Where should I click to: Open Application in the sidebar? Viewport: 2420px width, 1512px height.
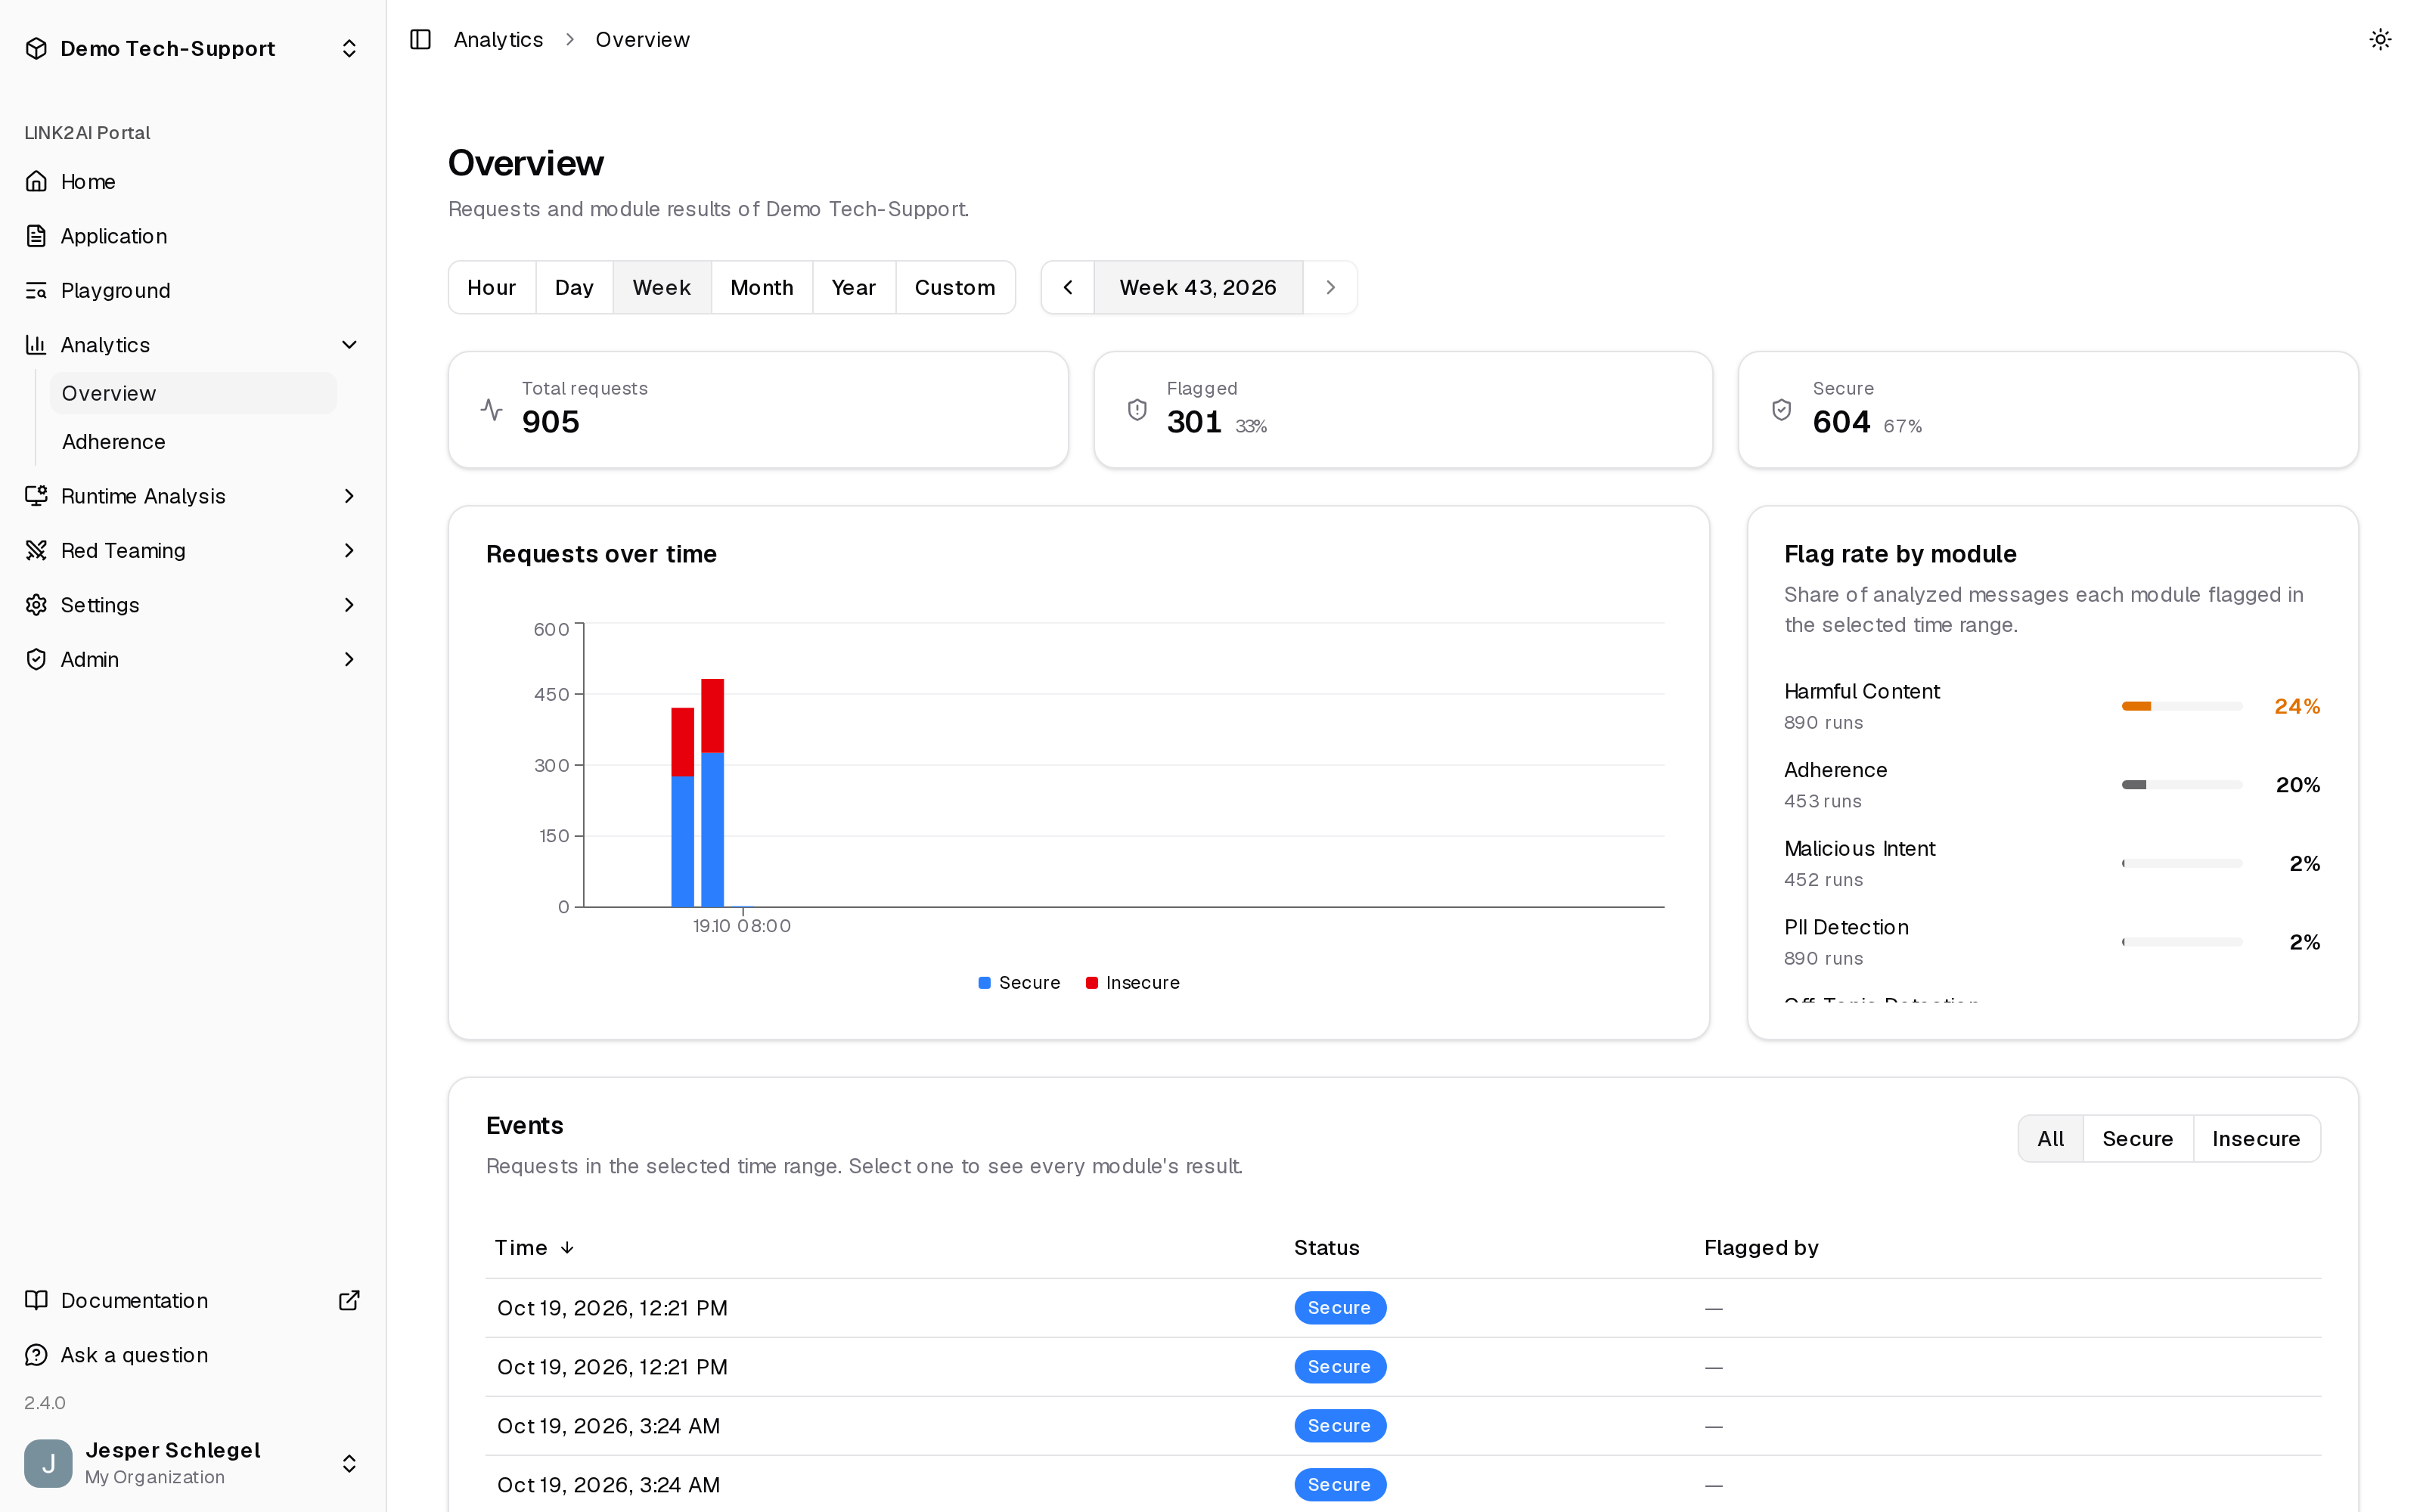pyautogui.click(x=193, y=236)
